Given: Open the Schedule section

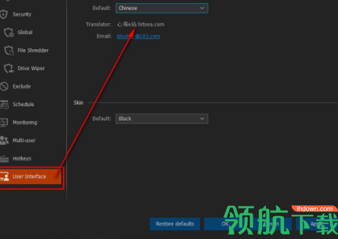Looking at the screenshot, I should [23, 105].
